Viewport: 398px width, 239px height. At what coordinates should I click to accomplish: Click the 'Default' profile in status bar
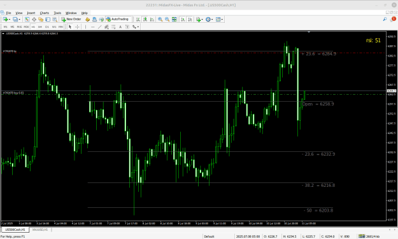click(209, 236)
